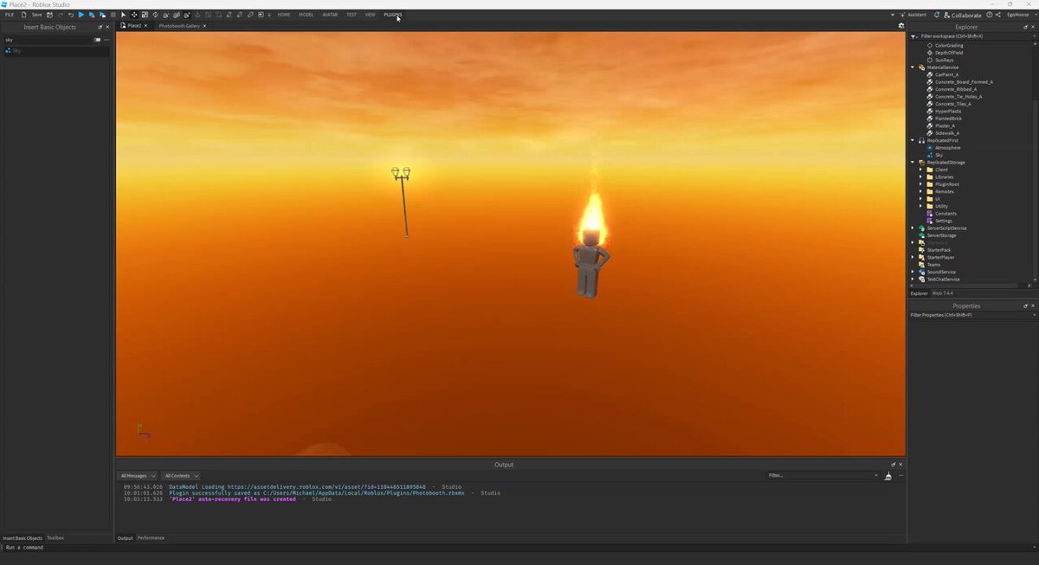The height and width of the screenshot is (565, 1039).
Task: Open the FILE menu
Action: [10, 15]
